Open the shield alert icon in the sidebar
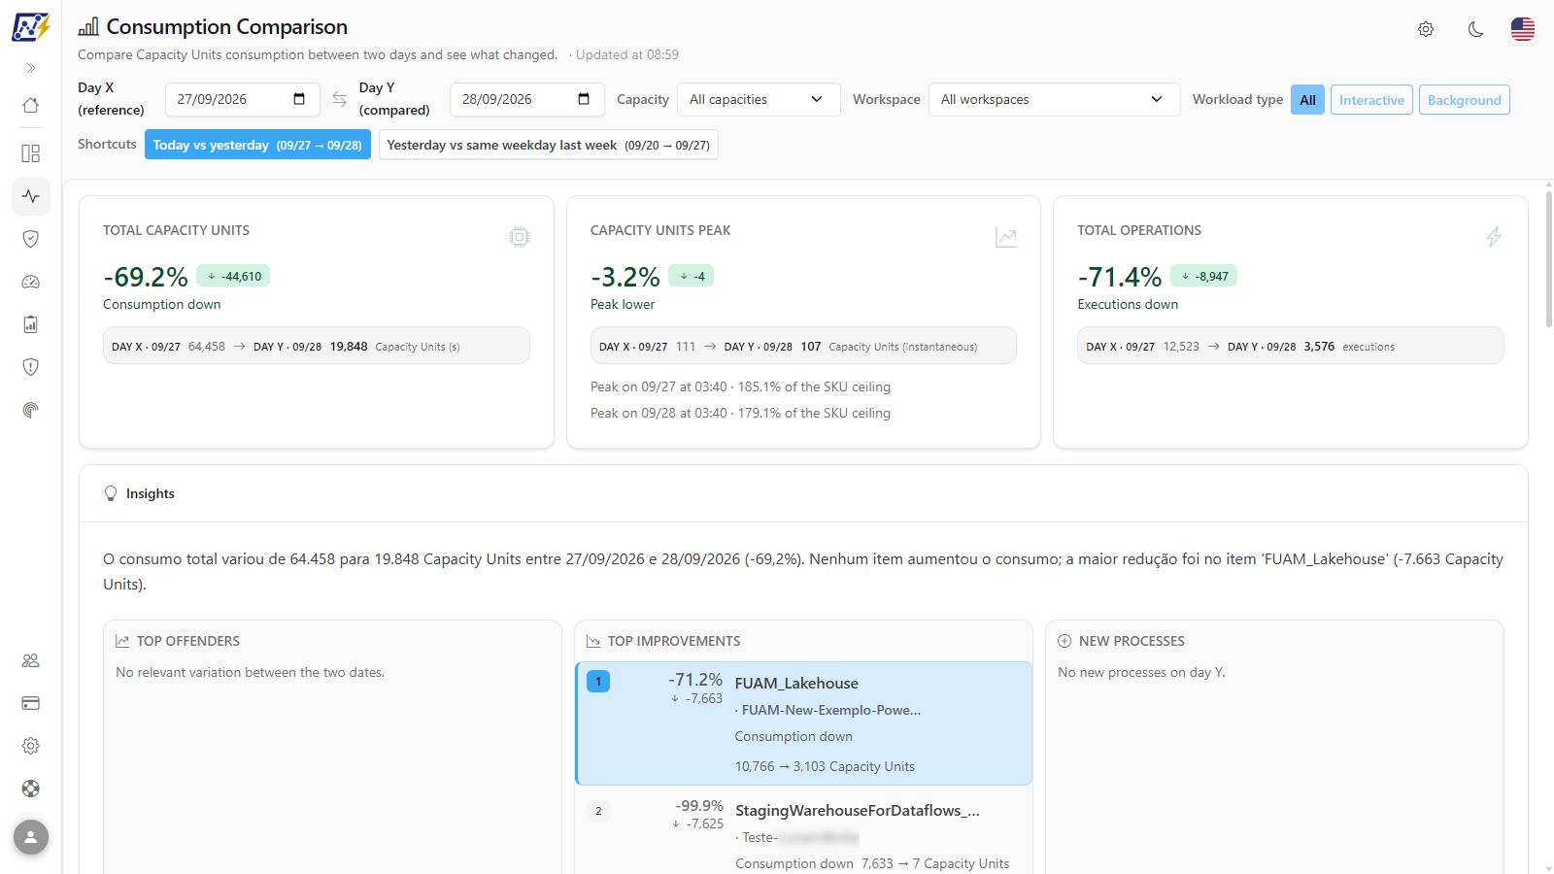The height and width of the screenshot is (874, 1554). click(31, 367)
